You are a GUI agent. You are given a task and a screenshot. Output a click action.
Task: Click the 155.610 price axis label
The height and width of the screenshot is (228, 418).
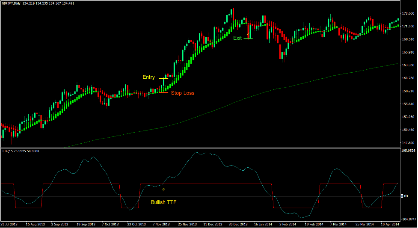tap(408, 104)
